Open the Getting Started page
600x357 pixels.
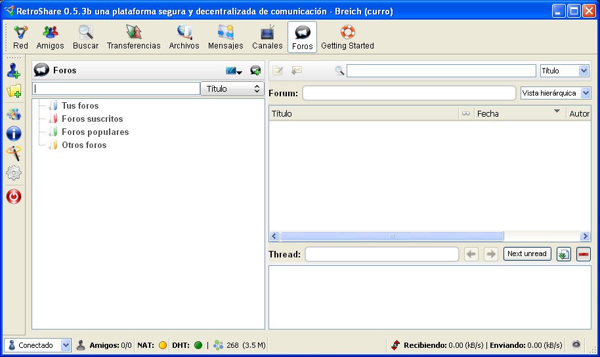pos(347,37)
